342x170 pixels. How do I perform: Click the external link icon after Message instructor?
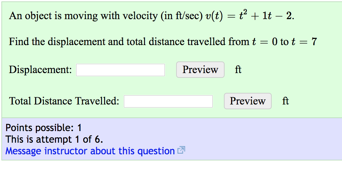[182, 151]
